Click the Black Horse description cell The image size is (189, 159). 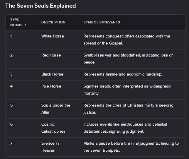[52, 74]
